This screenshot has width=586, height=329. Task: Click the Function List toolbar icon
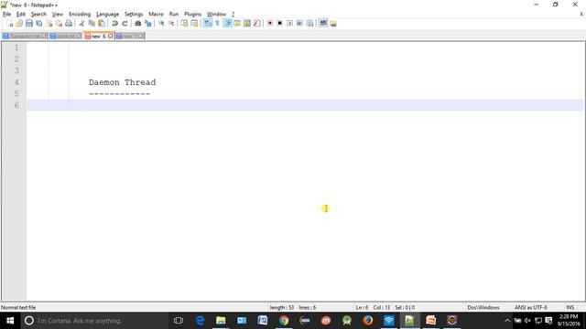point(256,24)
